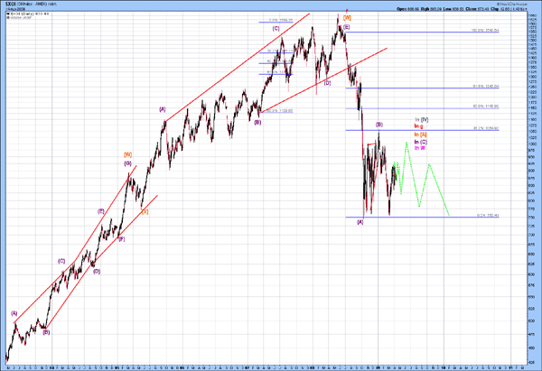Select the orange [X] wave label

145,211
